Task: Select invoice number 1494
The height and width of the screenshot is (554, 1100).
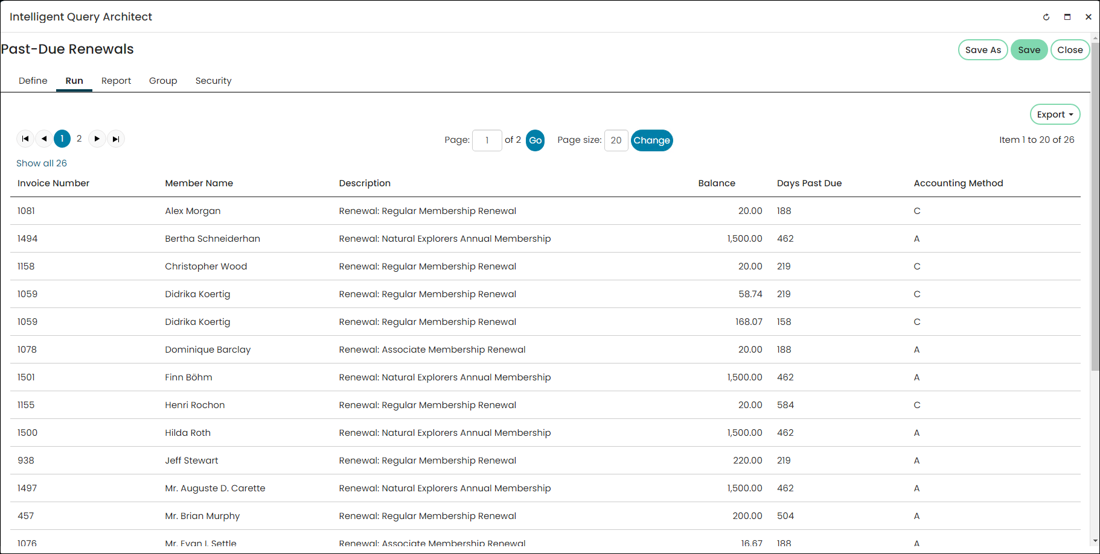Action: (x=27, y=239)
